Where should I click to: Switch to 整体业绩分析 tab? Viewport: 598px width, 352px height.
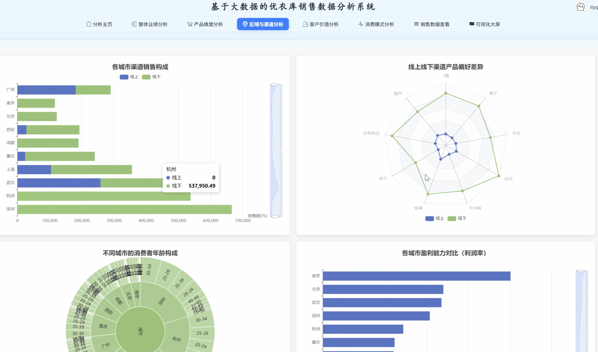(150, 24)
